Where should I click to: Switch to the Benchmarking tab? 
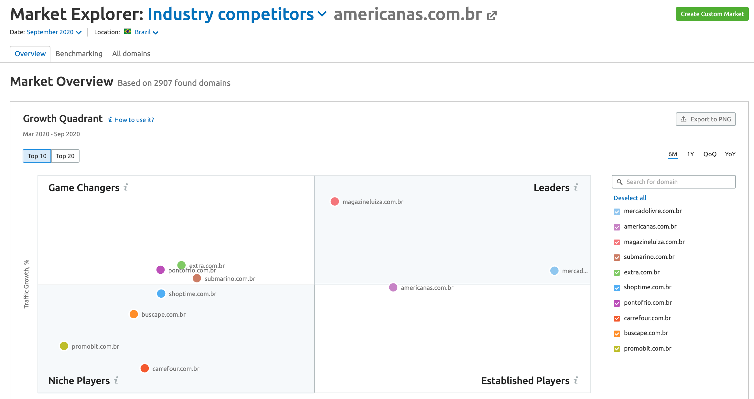click(79, 54)
